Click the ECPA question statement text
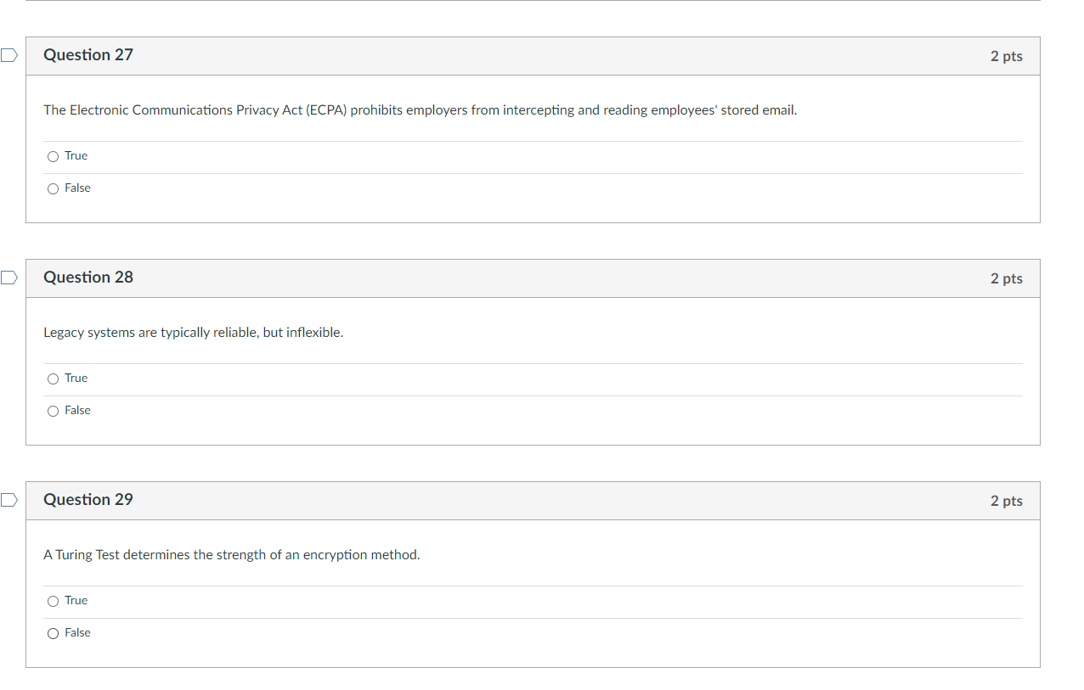The width and height of the screenshot is (1084, 690). [420, 110]
